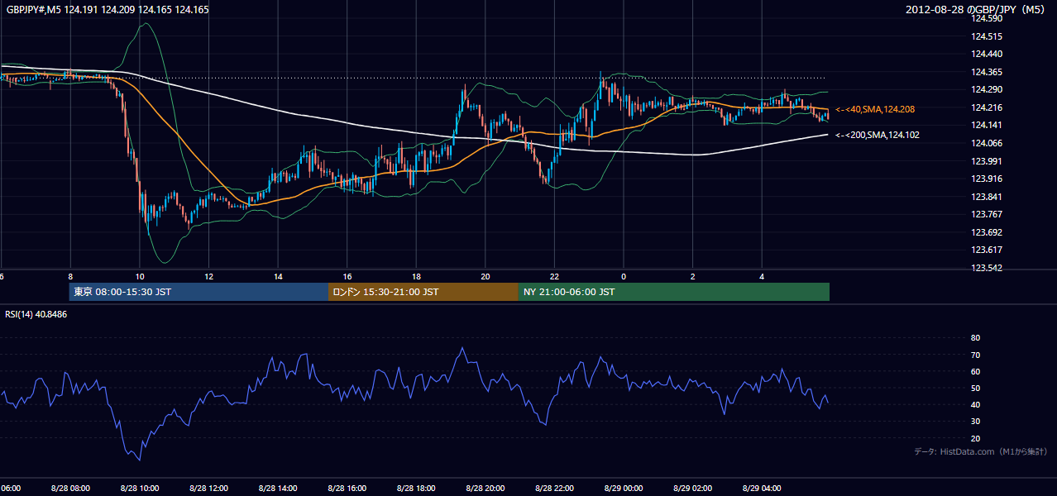The image size is (1057, 496).
Task: Click price level 124.141 on axis
Action: click(x=986, y=125)
